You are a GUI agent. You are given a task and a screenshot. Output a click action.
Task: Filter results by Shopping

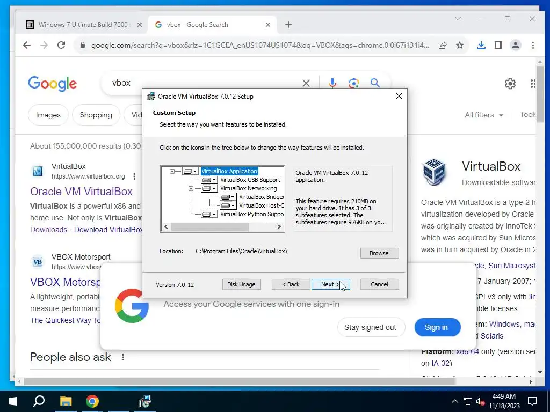tap(96, 115)
